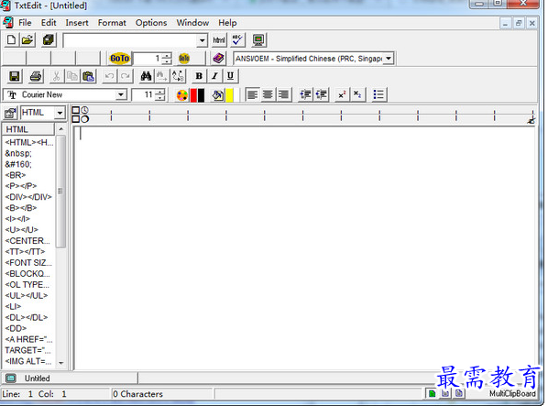Cut selection with scissors icon
548x406 pixels.
pyautogui.click(x=56, y=76)
